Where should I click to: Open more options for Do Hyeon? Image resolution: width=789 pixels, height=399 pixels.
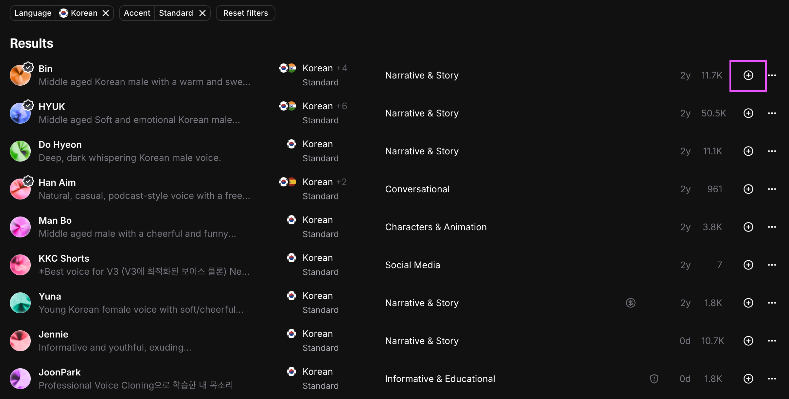[772, 151]
